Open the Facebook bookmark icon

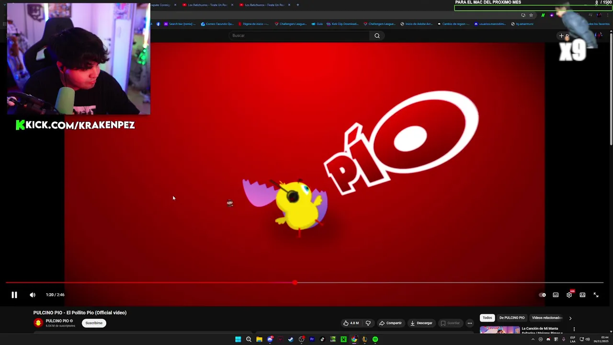[159, 24]
